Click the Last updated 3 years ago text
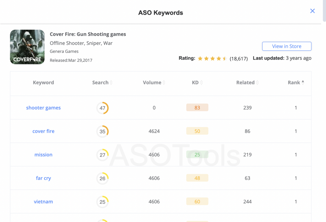This screenshot has height=222, width=326. click(282, 58)
